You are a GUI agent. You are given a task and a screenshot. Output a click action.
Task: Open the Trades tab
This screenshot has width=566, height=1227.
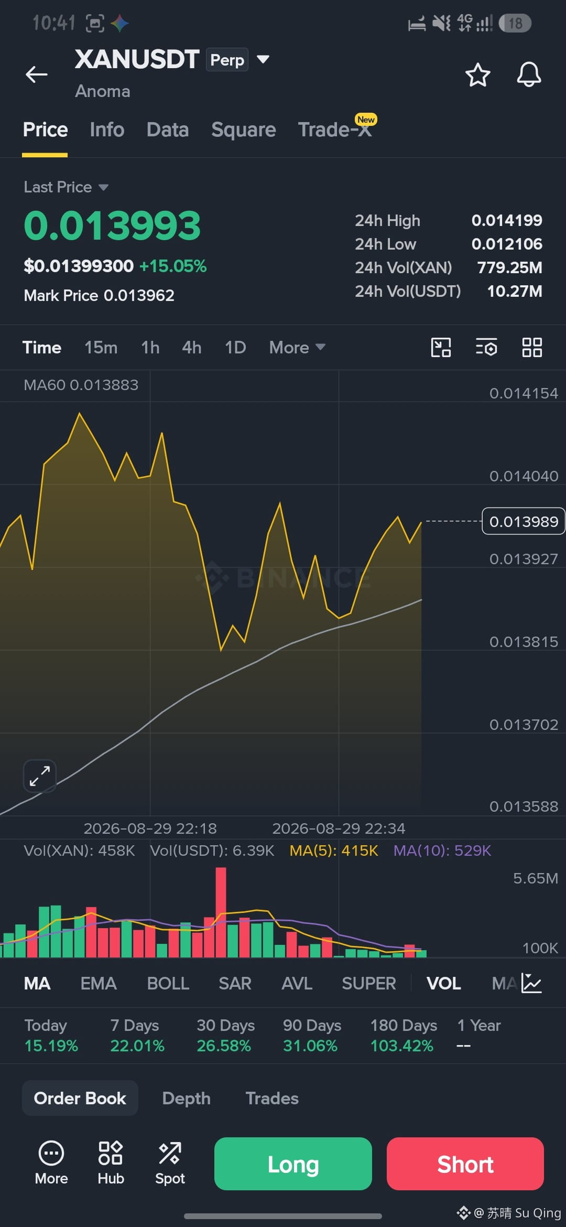(x=272, y=1098)
